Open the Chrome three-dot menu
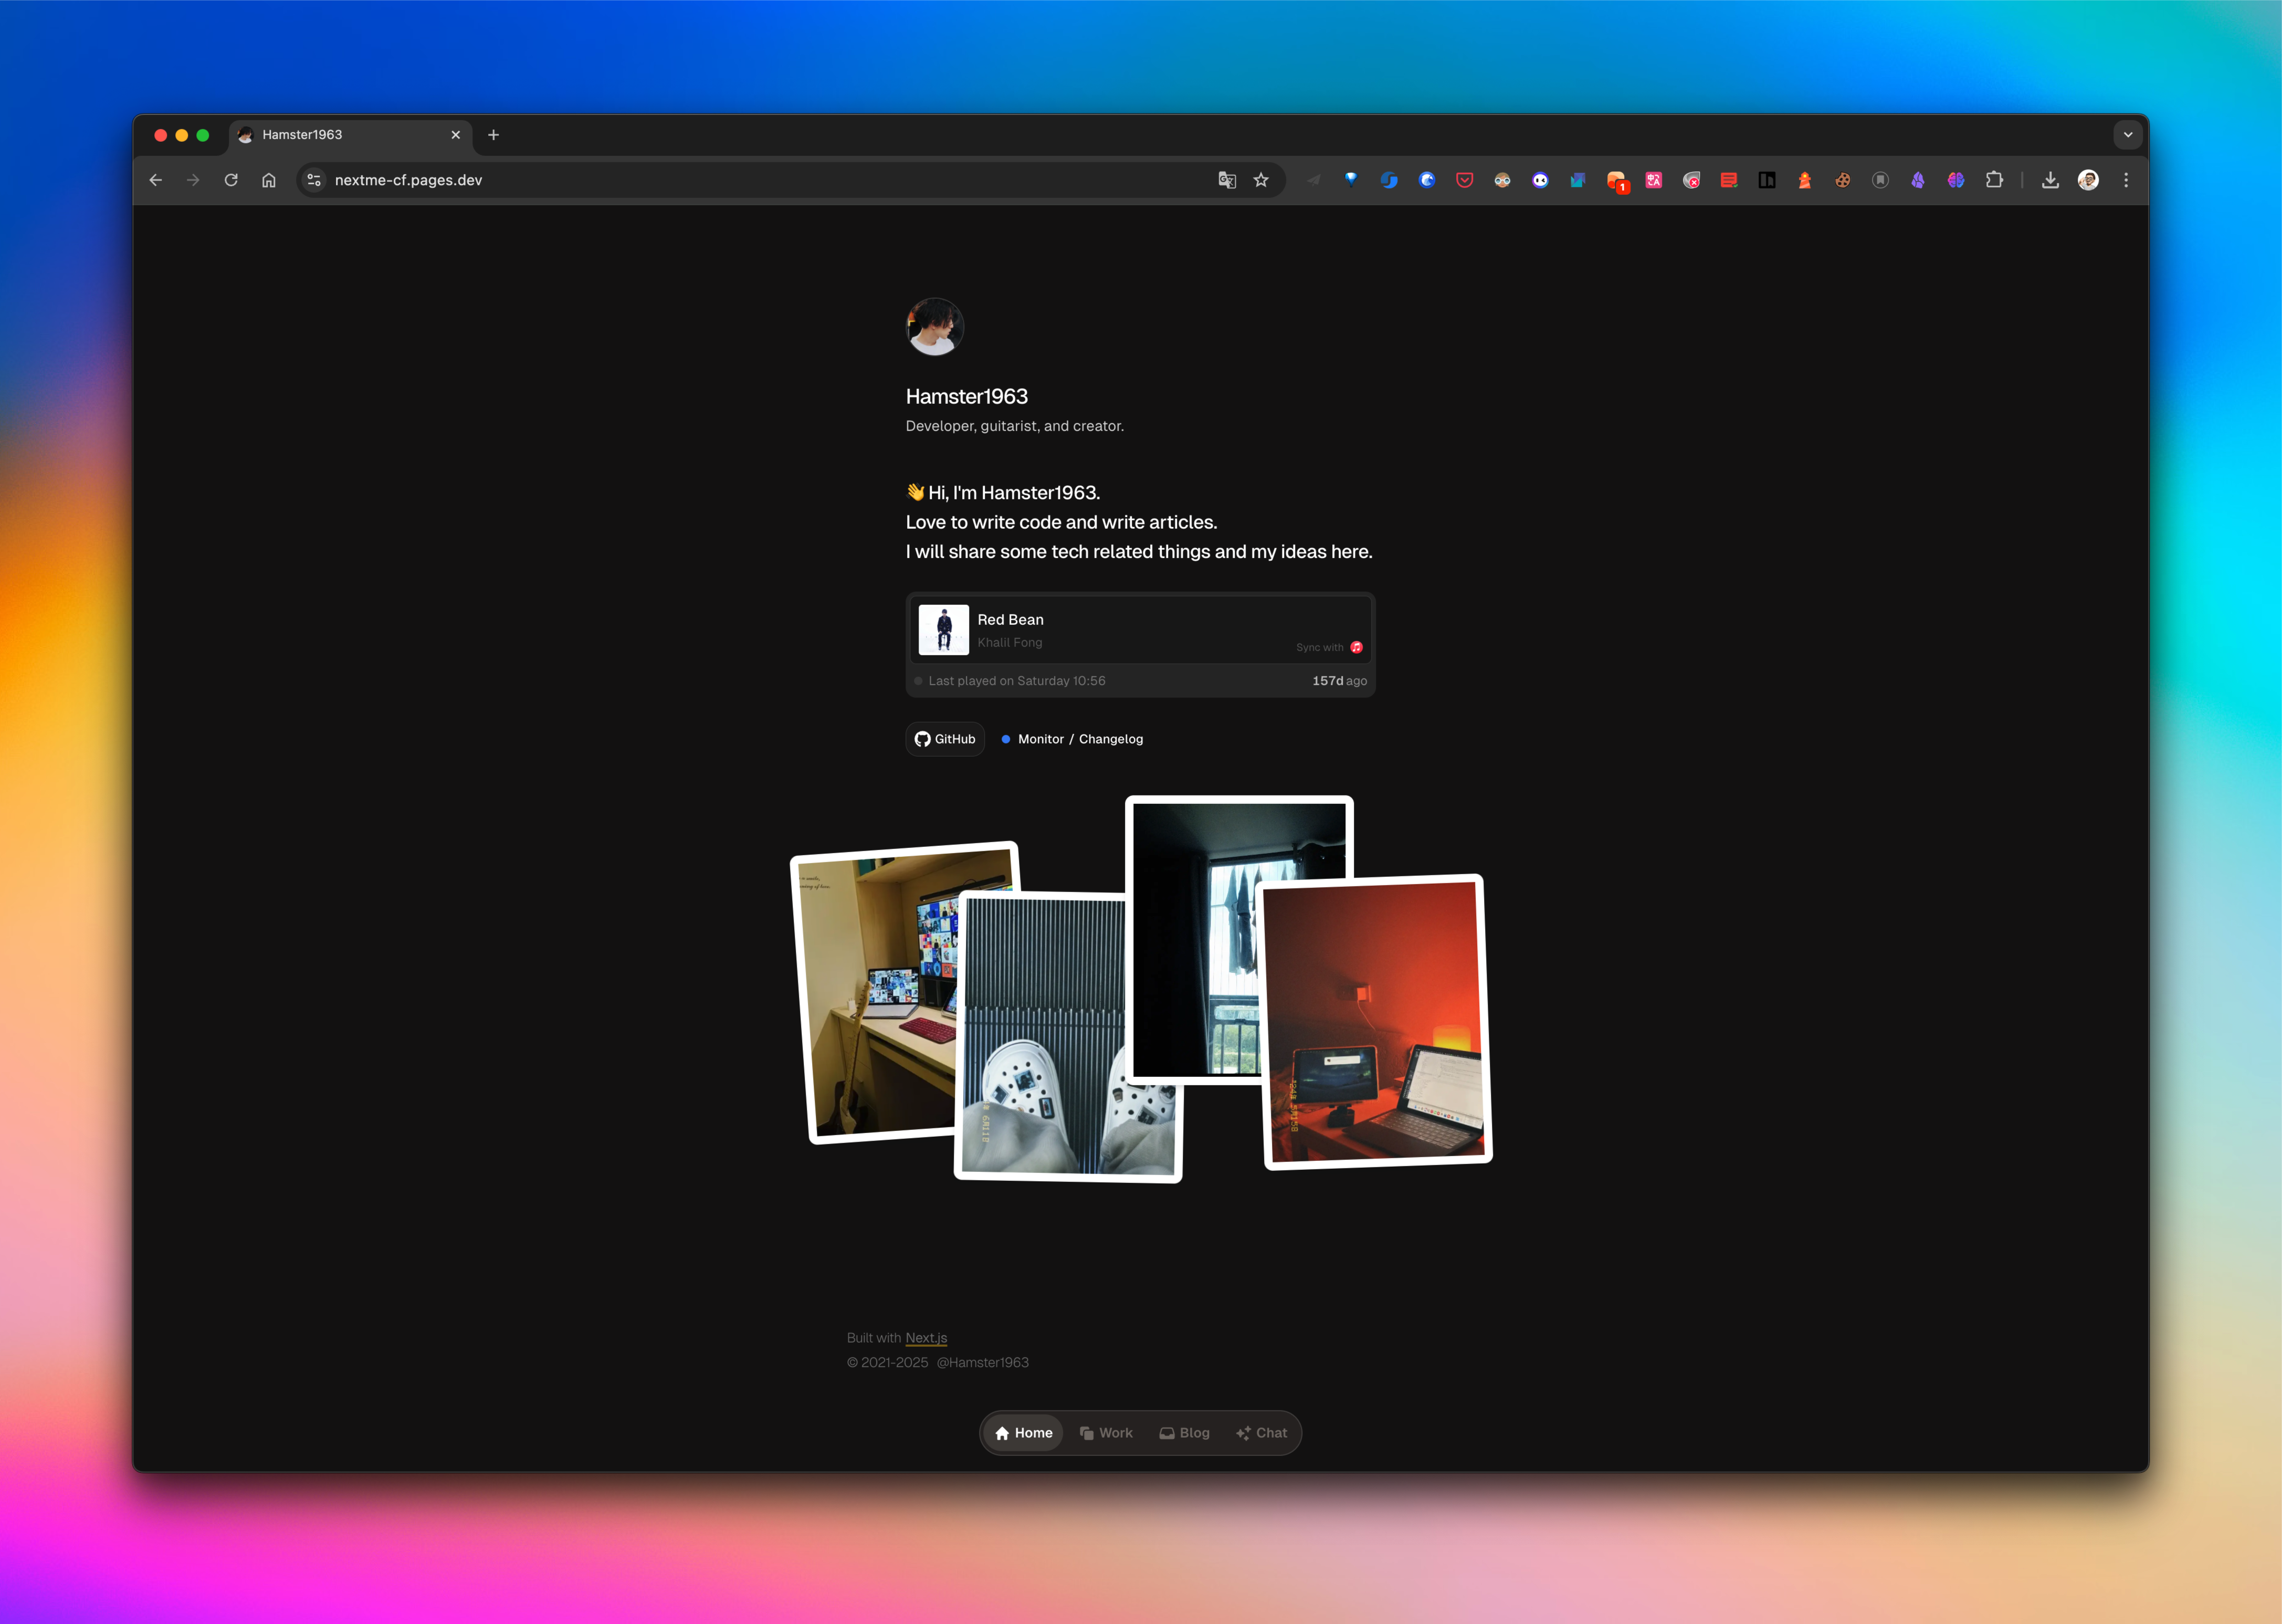The image size is (2282, 1624). 2126,180
